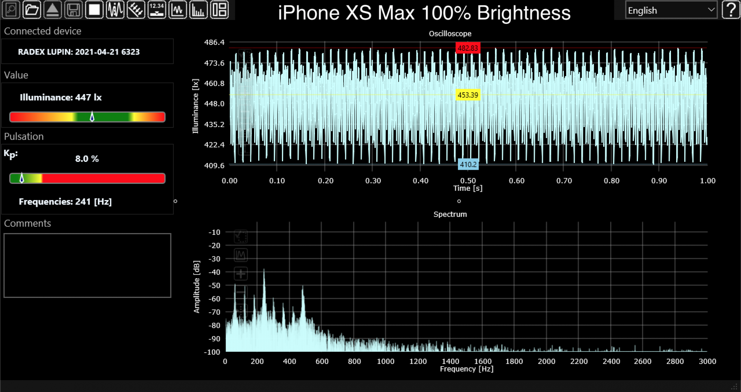The width and height of the screenshot is (741, 392).
Task: Click into the Comments text box
Action: coord(87,265)
